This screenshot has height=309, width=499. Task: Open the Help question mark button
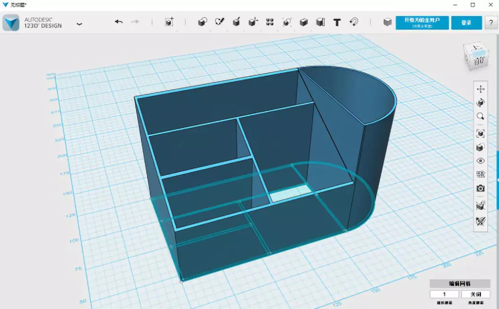pos(491,23)
